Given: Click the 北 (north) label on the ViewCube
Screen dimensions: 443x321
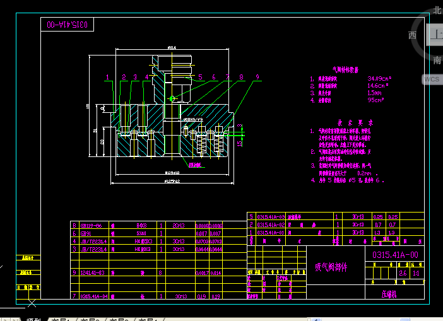Looking at the screenshot, I should pyautogui.click(x=437, y=10).
